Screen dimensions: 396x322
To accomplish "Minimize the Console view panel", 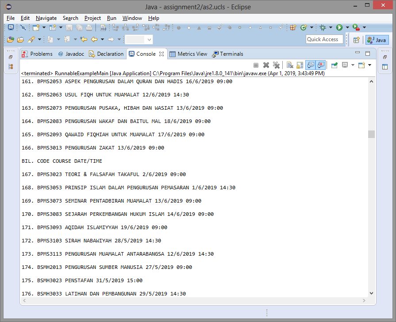I will 358,53.
